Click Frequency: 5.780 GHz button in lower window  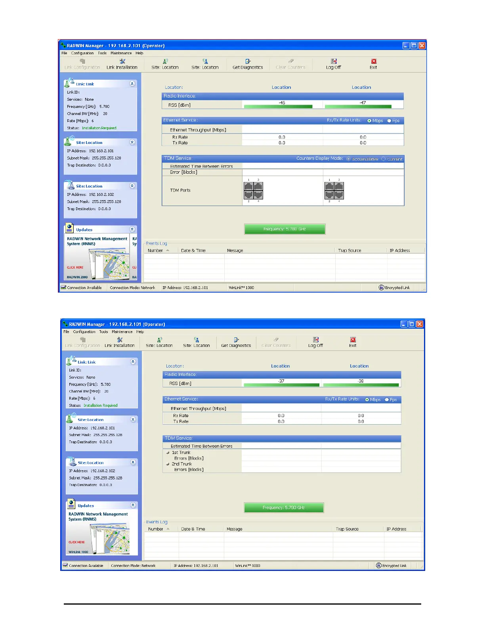[284, 507]
